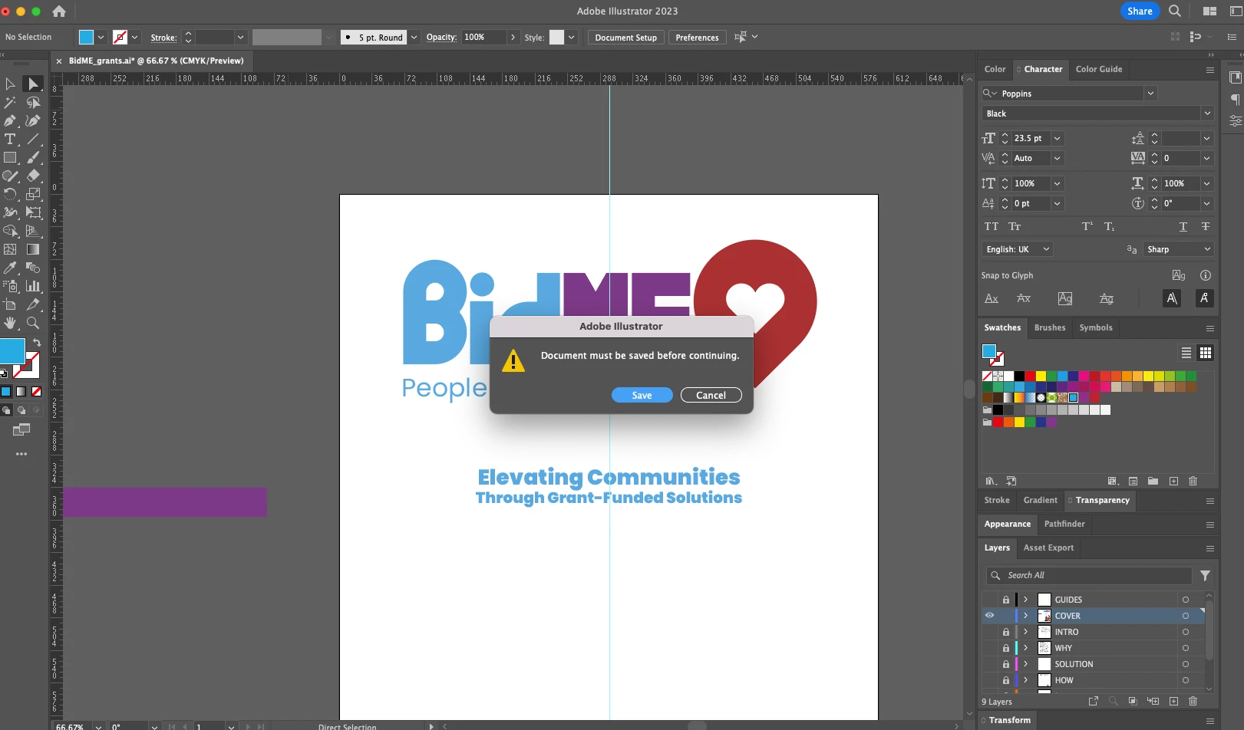Select the Column Graph tool
Screen dimensions: 1244x730
pyautogui.click(x=33, y=286)
